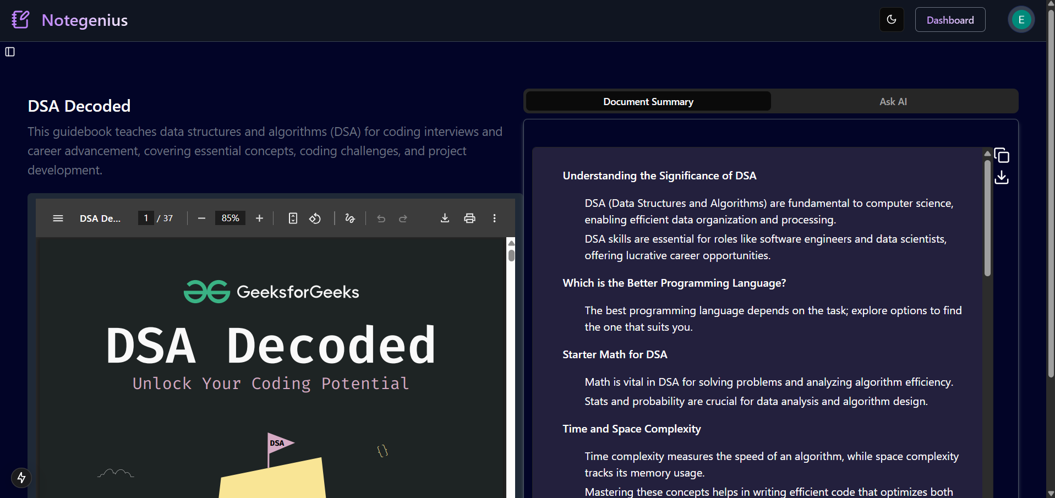Switch to the Ask AI tab
The height and width of the screenshot is (498, 1055).
pos(893,101)
